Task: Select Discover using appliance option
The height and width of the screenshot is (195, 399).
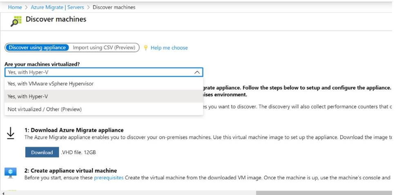Action: (x=37, y=47)
